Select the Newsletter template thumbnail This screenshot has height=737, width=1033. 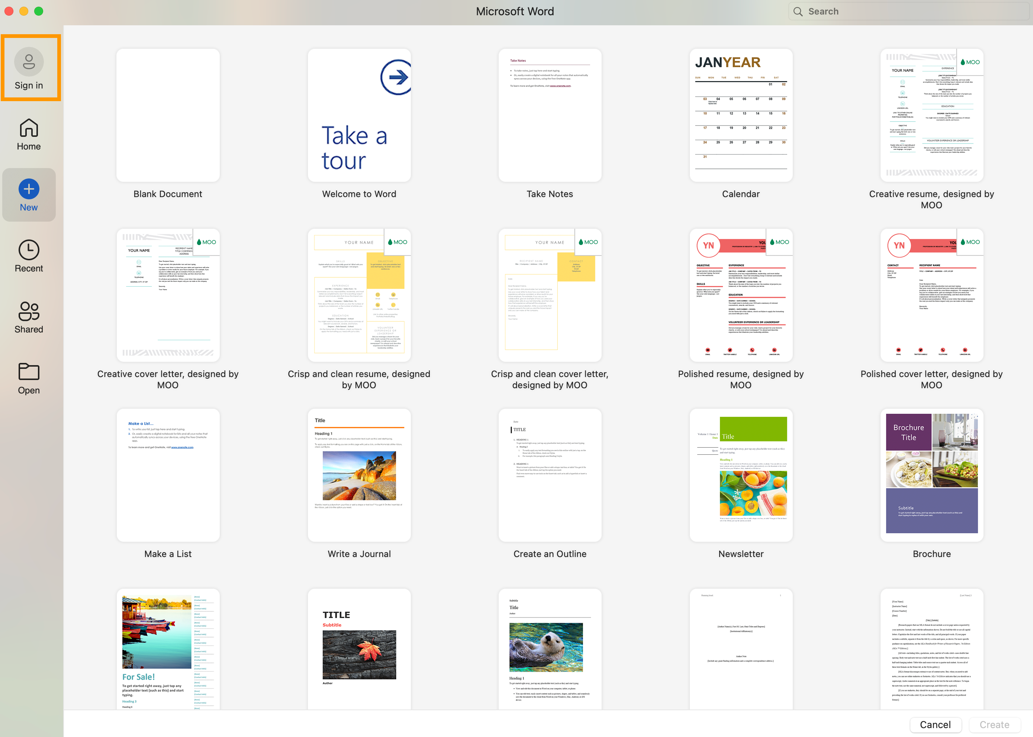point(741,475)
